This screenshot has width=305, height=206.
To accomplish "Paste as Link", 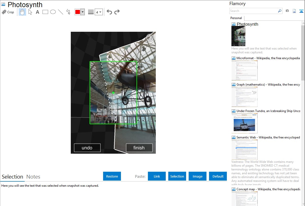I will pos(157,176).
